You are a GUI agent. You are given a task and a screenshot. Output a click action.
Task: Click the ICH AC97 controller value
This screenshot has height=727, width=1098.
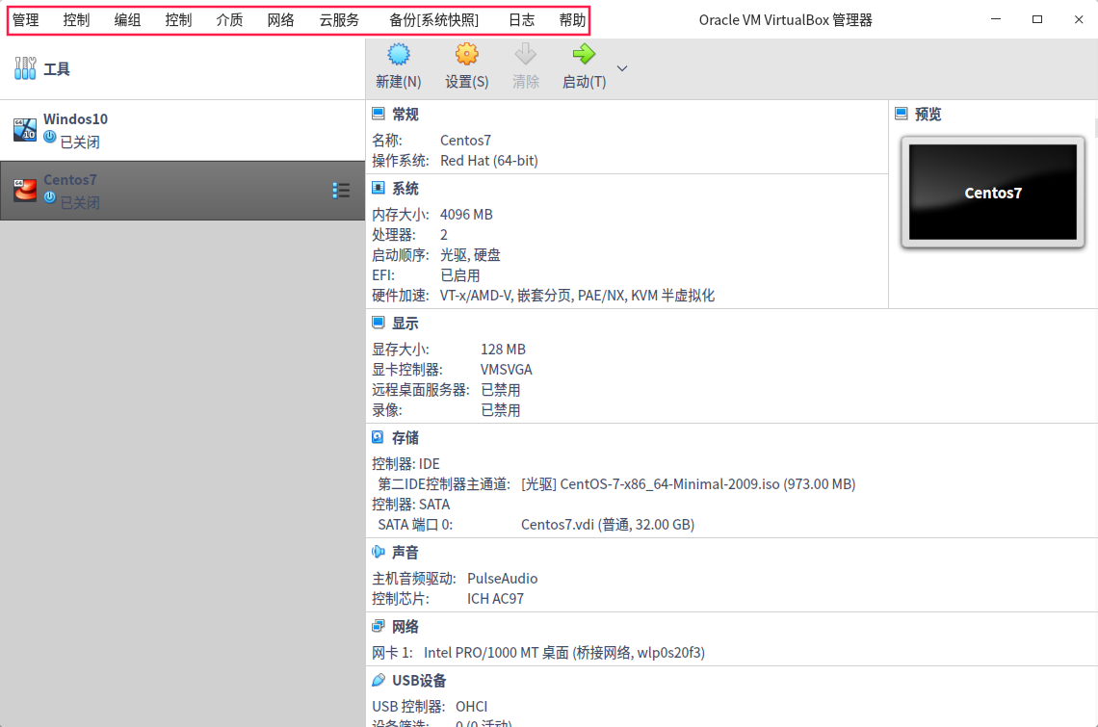[x=495, y=599]
